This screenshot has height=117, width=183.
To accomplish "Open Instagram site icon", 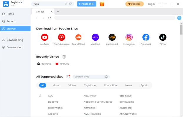I will click(129, 37).
